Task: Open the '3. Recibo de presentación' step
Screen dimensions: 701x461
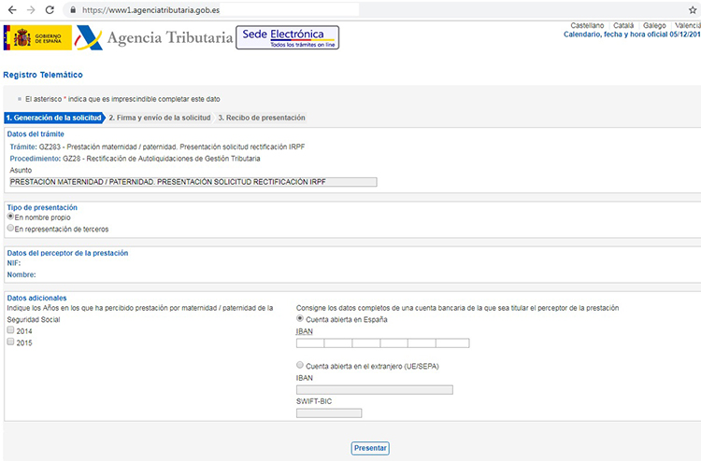Action: coord(261,118)
